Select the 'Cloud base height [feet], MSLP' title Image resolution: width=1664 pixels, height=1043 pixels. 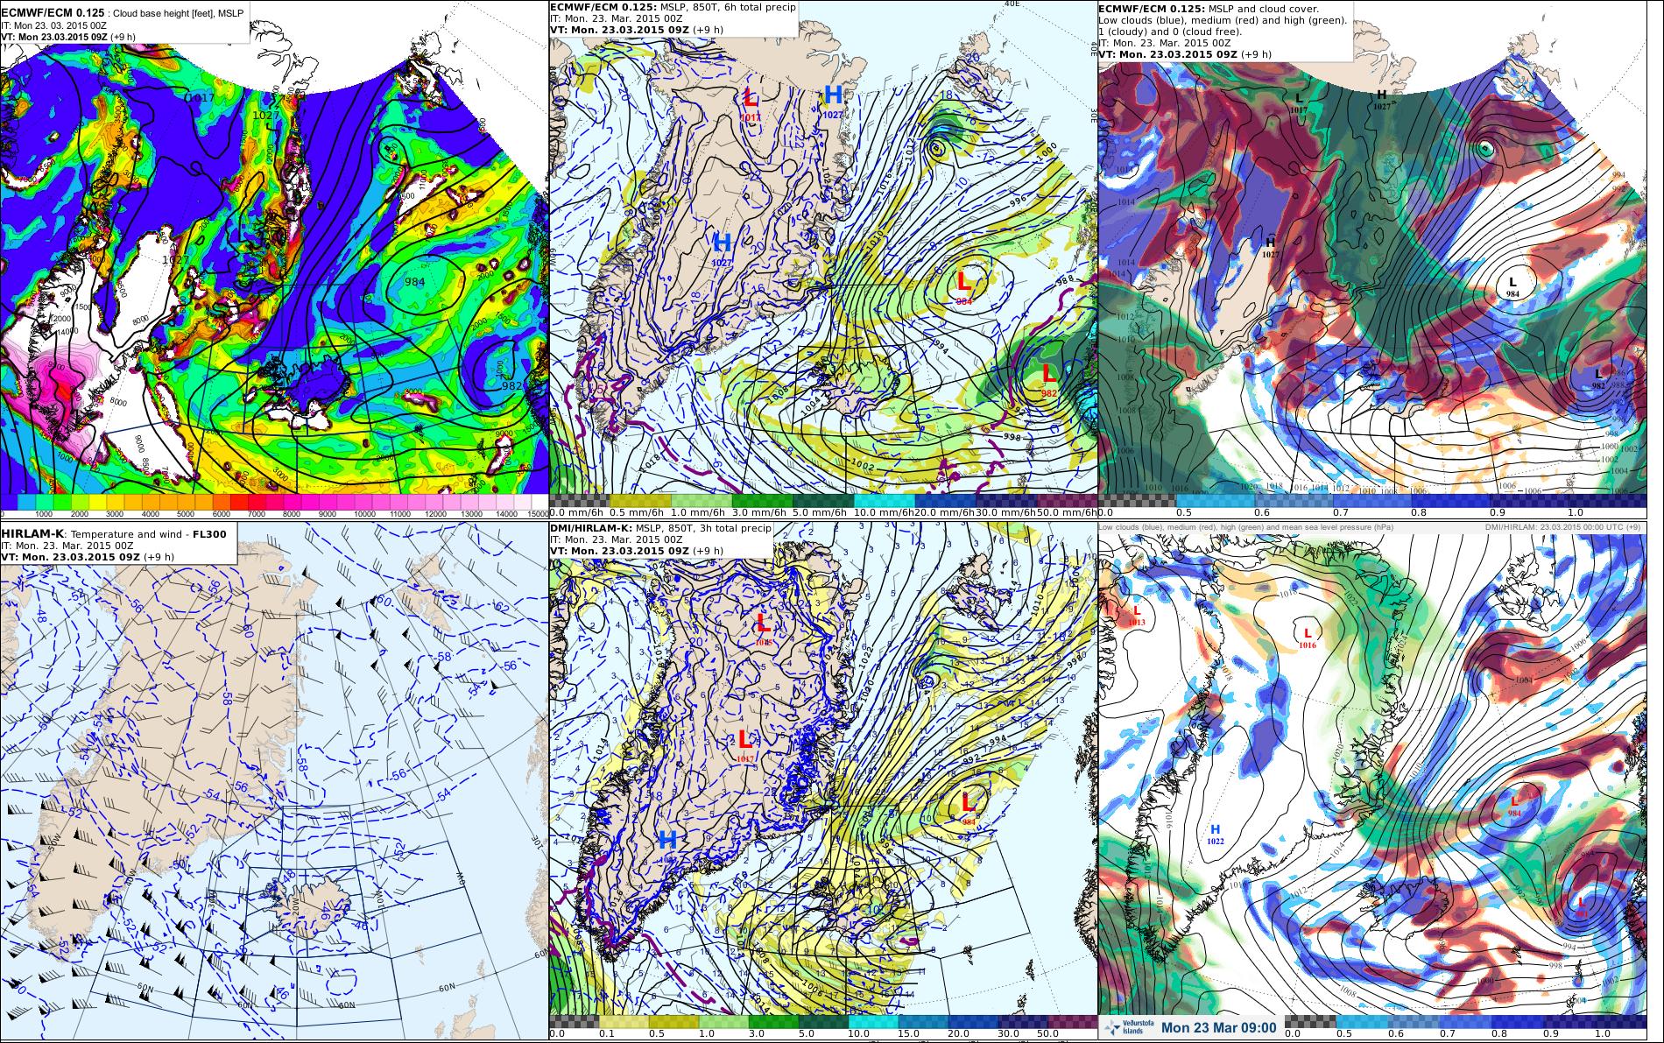[179, 14]
